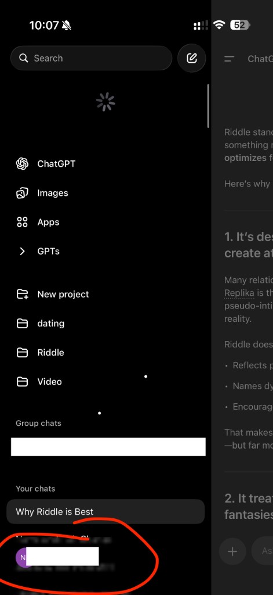This screenshot has height=595, width=273.
Task: Tap the search magnifier icon
Action: 24,58
